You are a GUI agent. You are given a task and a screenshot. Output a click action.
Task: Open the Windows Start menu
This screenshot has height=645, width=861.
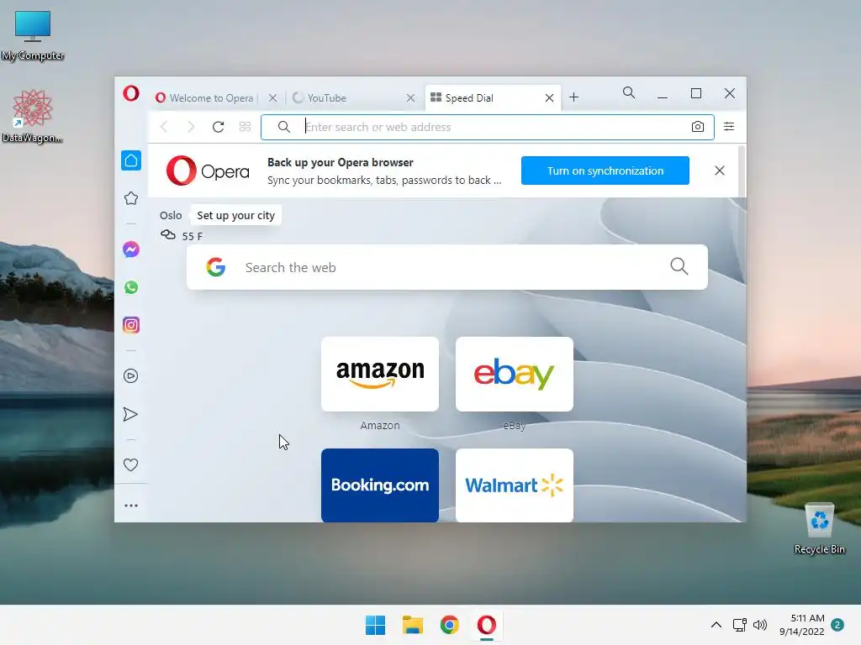[x=375, y=625]
